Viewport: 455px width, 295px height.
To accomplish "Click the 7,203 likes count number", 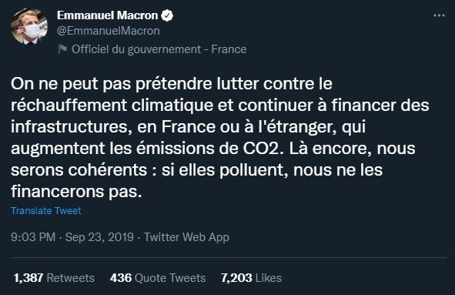I will pos(236,278).
